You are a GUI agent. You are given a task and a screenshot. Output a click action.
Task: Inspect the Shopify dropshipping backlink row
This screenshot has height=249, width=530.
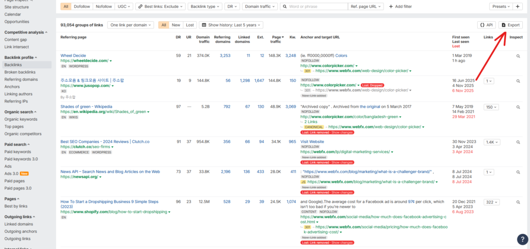tap(518, 202)
